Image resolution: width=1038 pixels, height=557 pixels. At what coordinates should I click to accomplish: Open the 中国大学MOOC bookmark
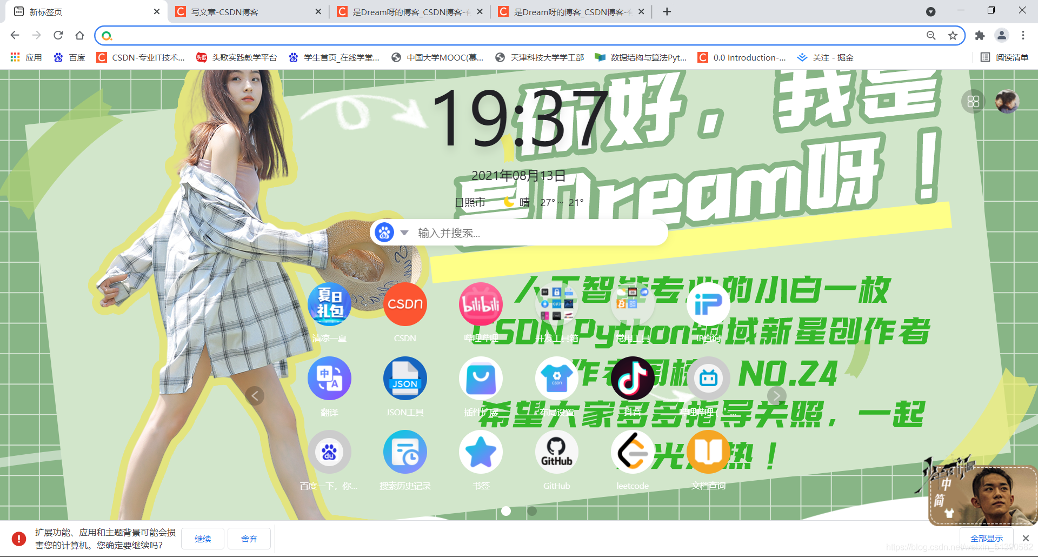click(x=437, y=58)
